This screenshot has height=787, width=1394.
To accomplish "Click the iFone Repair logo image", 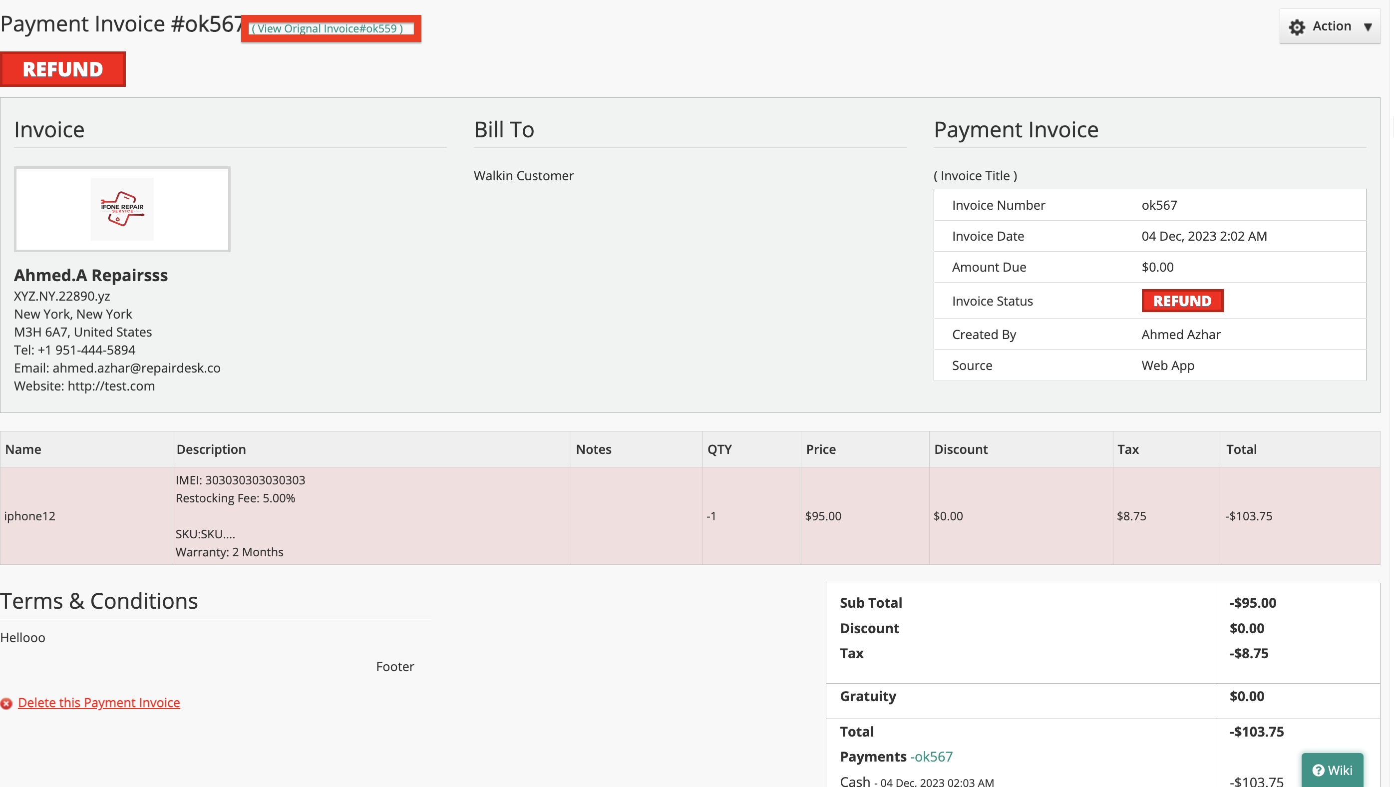I will point(122,209).
